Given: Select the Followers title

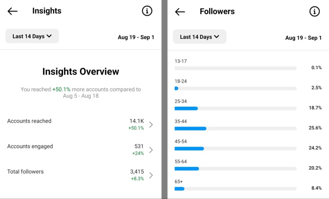Looking at the screenshot, I should [x=217, y=12].
